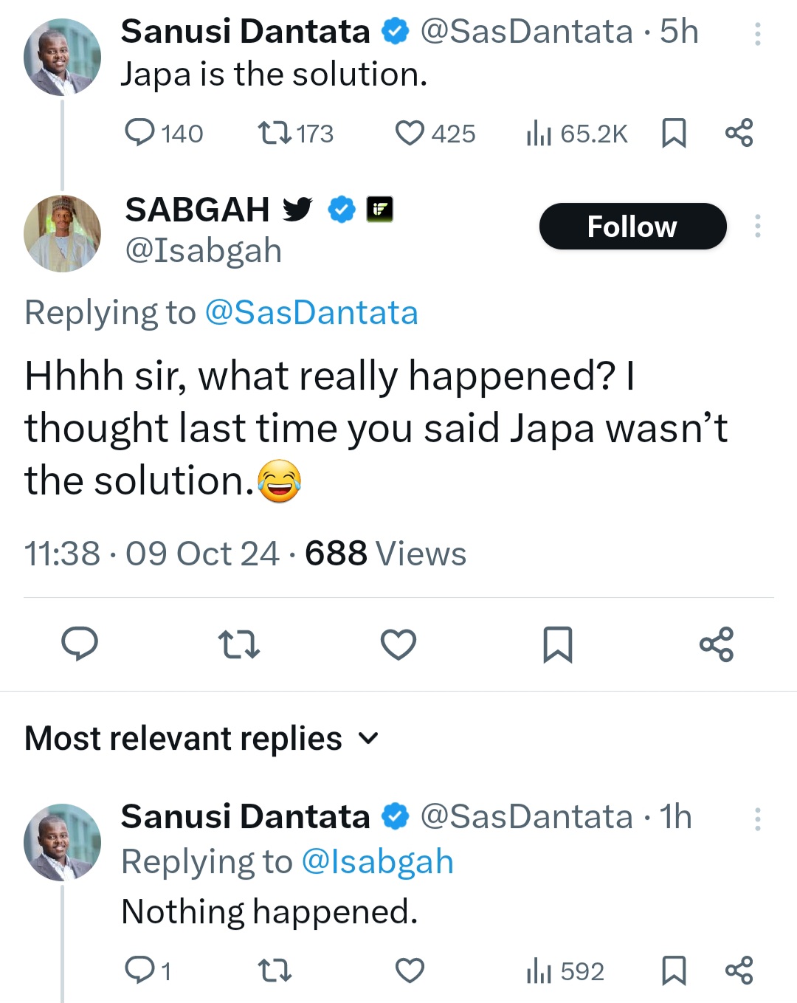Open SABGAH's affiliate badge next to verified check
The width and height of the screenshot is (797, 1003).
tap(380, 210)
